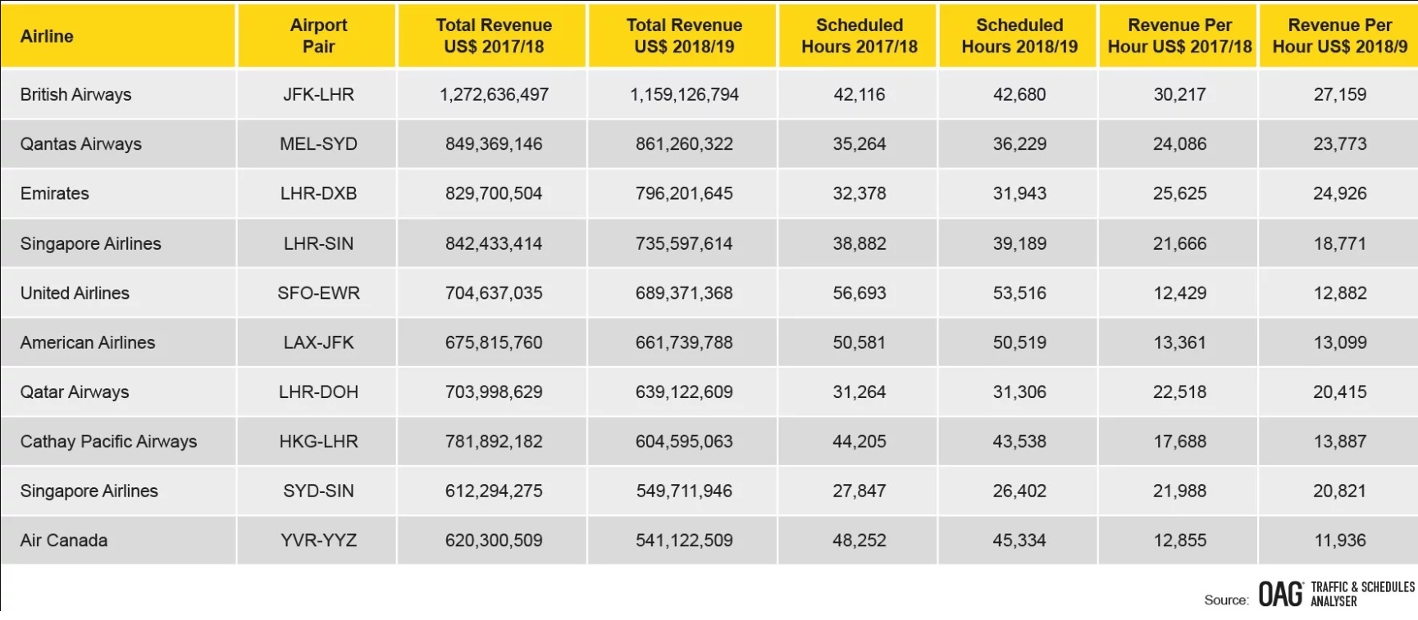This screenshot has height=620, width=1418.
Task: Click Total Revenue US$ 2018/19 header
Action: [x=684, y=36]
